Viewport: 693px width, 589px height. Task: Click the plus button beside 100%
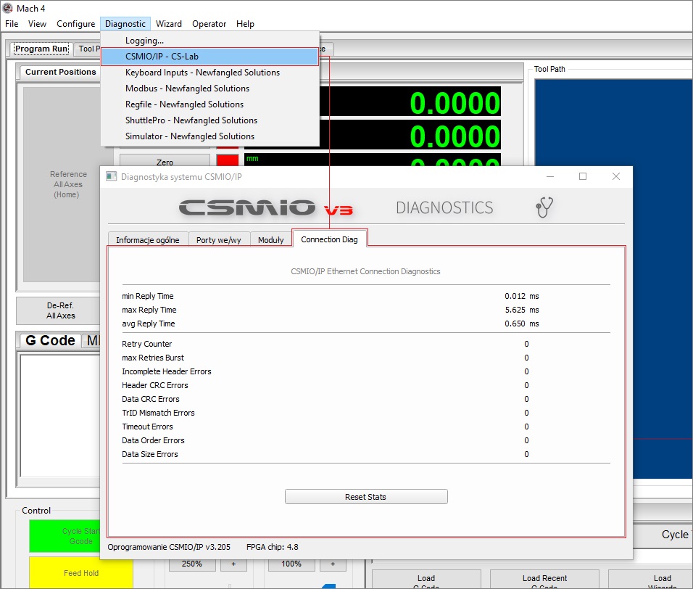pos(333,564)
